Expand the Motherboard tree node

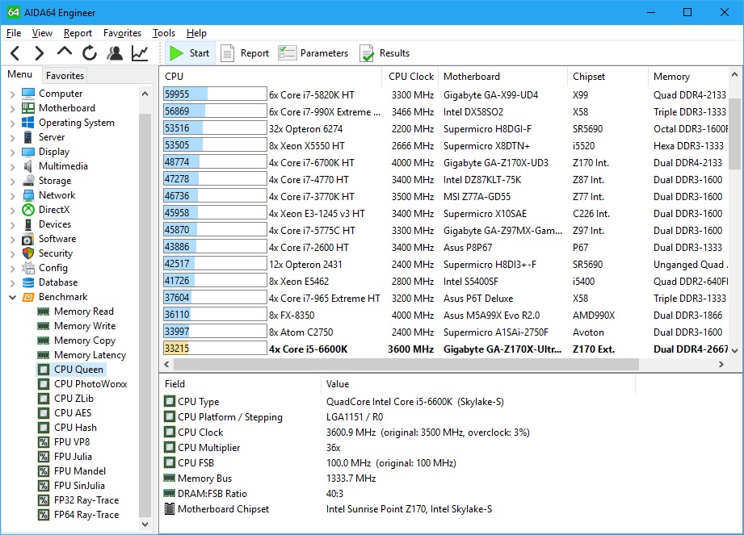click(x=12, y=108)
